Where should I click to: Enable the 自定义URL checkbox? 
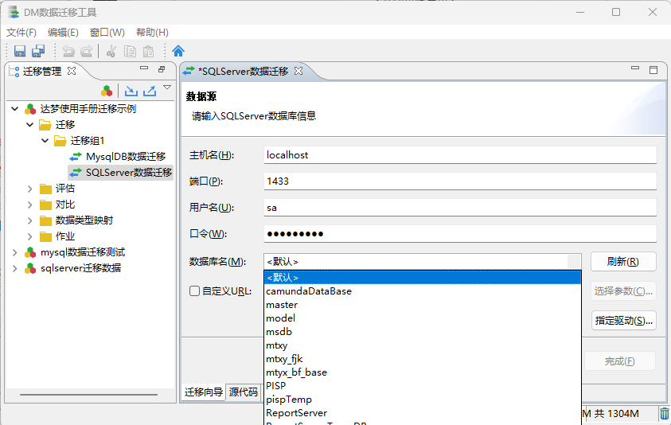click(194, 291)
